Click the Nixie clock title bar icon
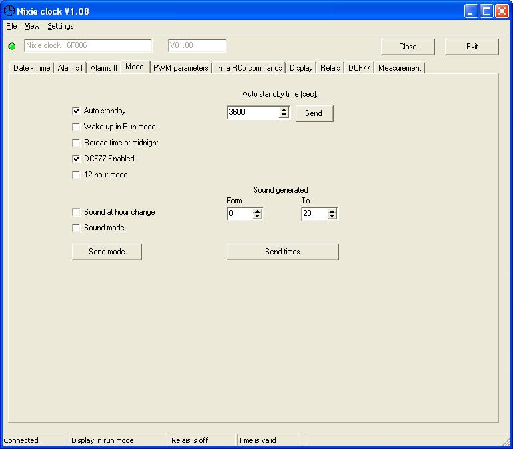Viewport: 513px width, 449px height. coord(9,11)
